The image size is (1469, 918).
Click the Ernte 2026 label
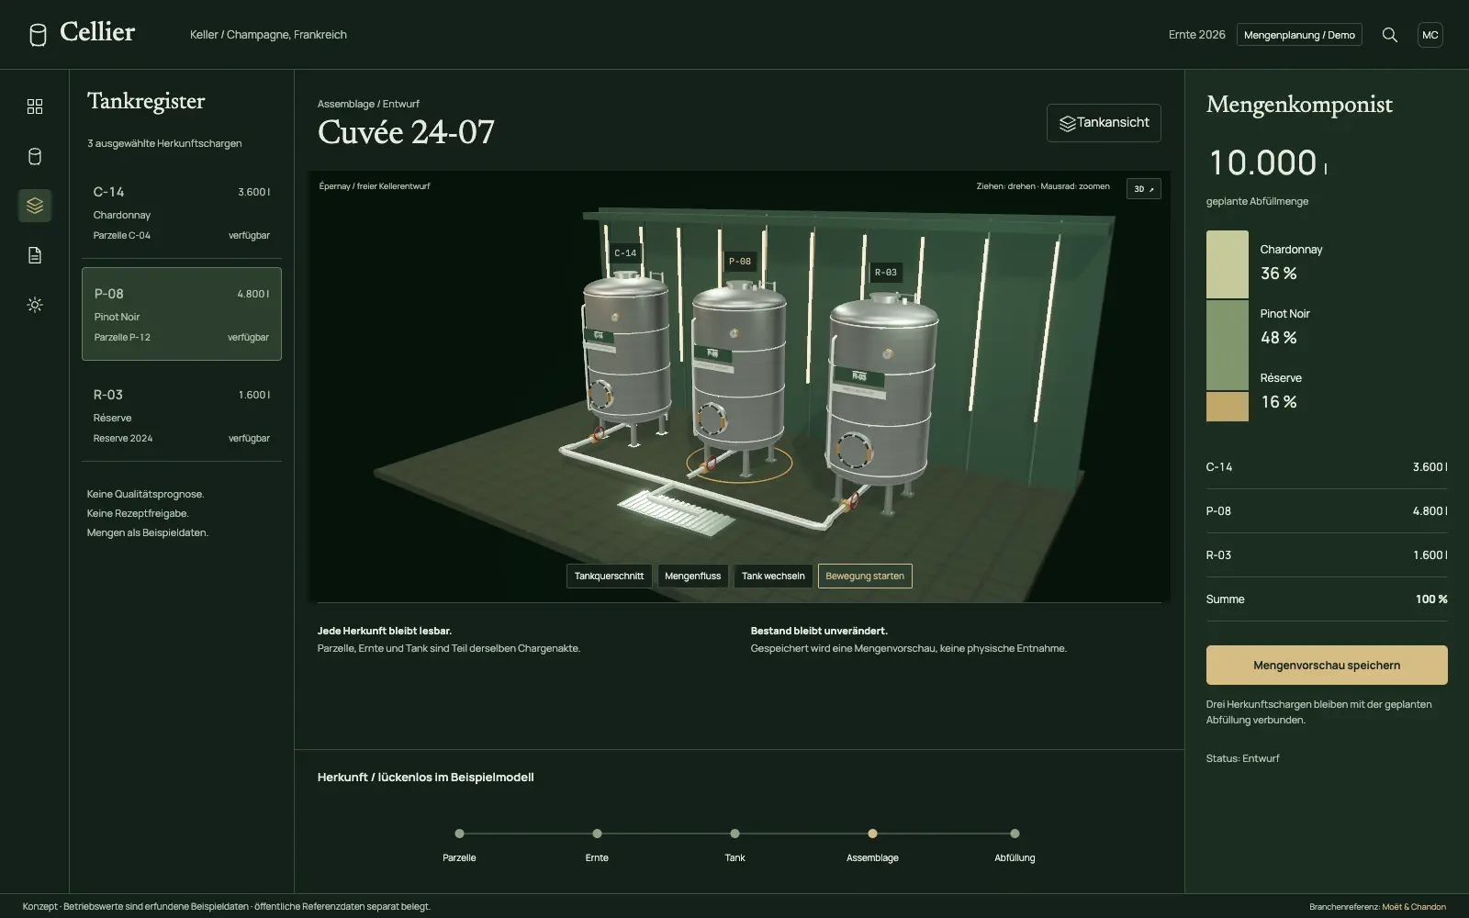[x=1196, y=35]
